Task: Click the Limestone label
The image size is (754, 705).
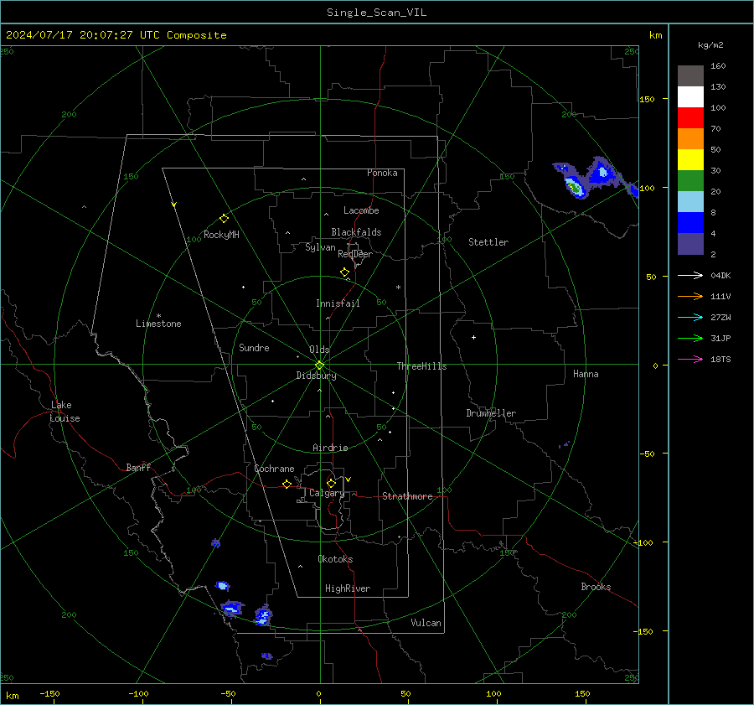Action: click(x=158, y=324)
